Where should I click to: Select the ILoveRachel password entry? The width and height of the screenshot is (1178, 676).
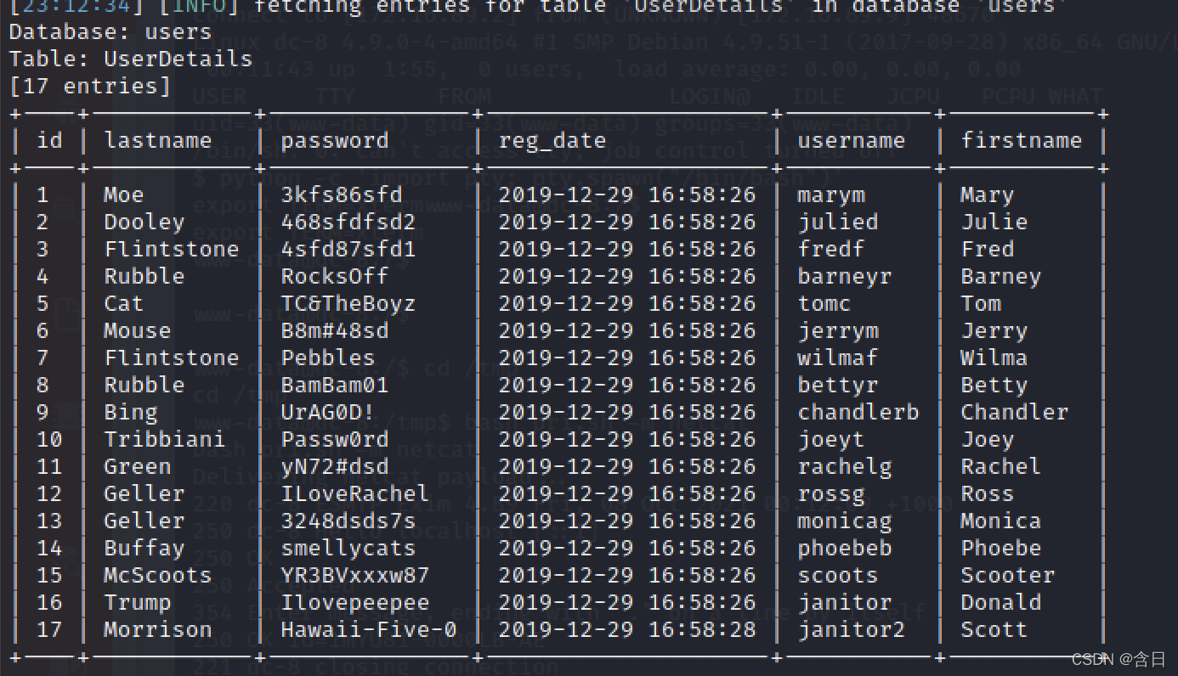click(x=355, y=494)
